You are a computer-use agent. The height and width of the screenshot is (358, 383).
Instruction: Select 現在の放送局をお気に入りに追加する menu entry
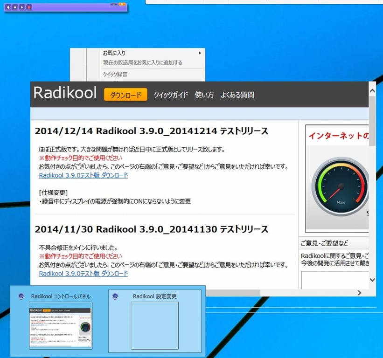click(x=142, y=63)
